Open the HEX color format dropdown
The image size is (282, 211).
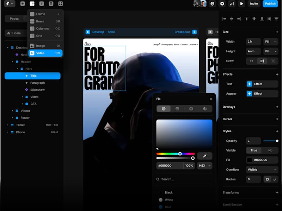coord(205,166)
